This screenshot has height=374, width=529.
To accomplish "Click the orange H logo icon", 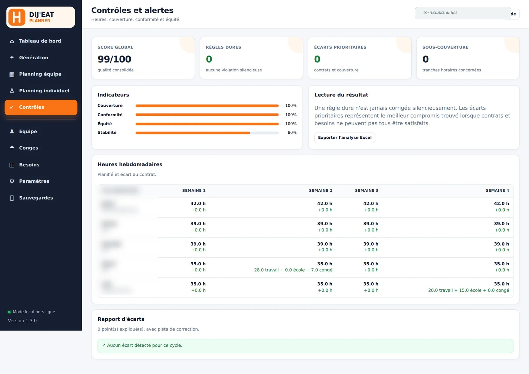I will coord(17,17).
